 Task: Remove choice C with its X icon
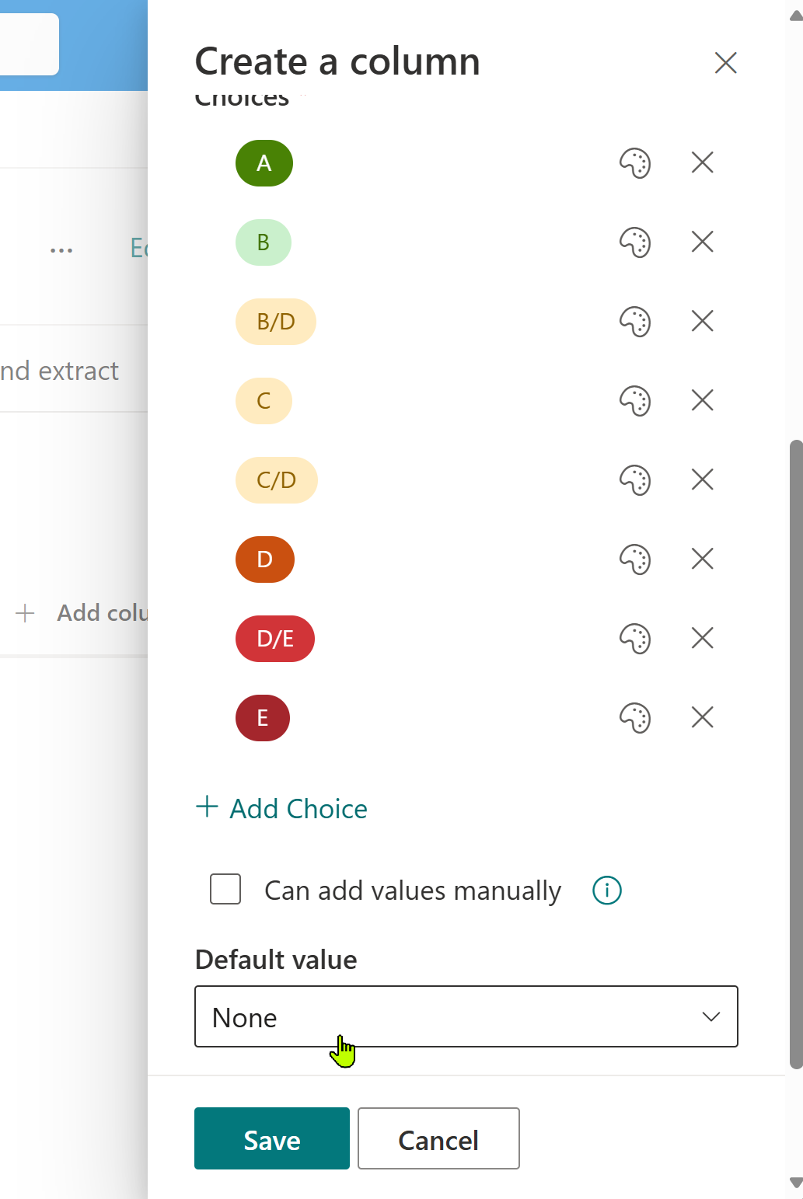pyautogui.click(x=702, y=400)
